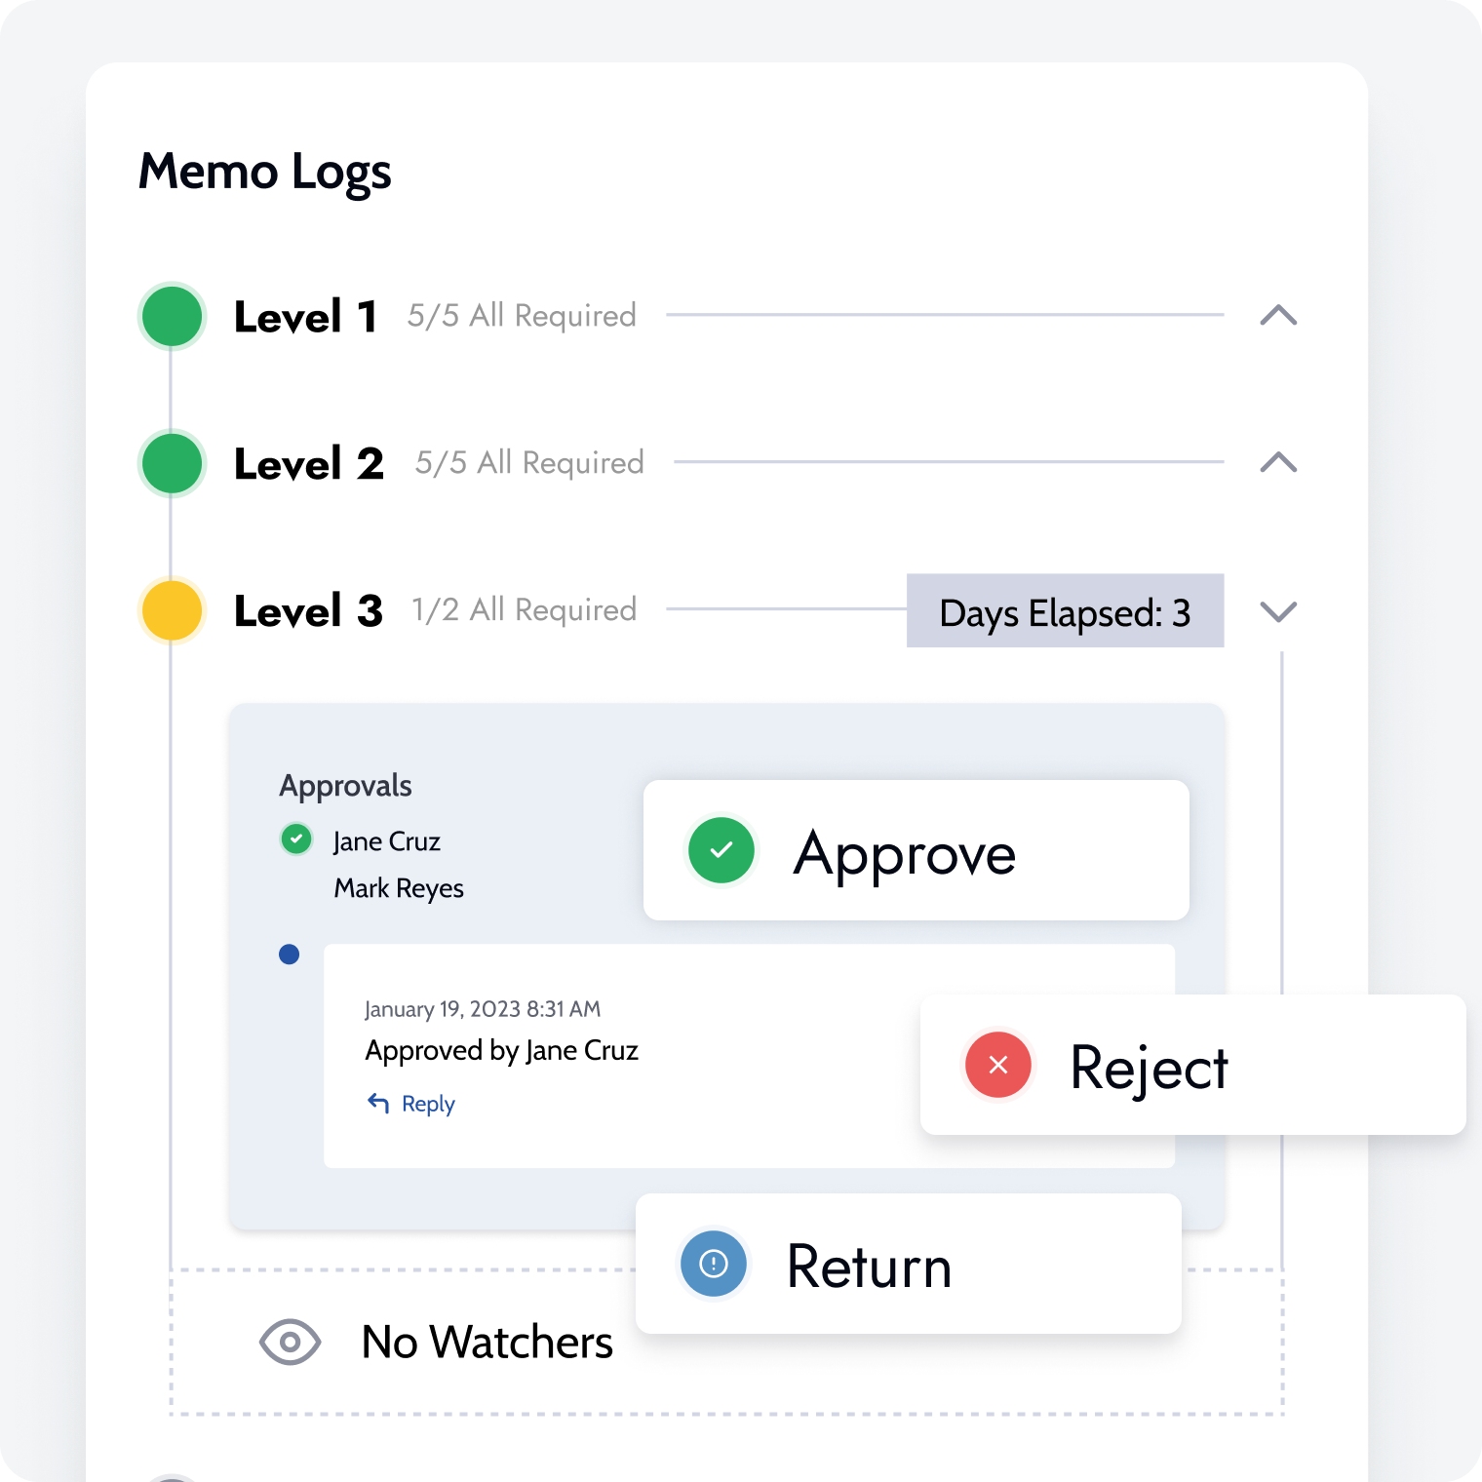Select the Level 1 heading
Screen dimensions: 1482x1482
coord(305,317)
